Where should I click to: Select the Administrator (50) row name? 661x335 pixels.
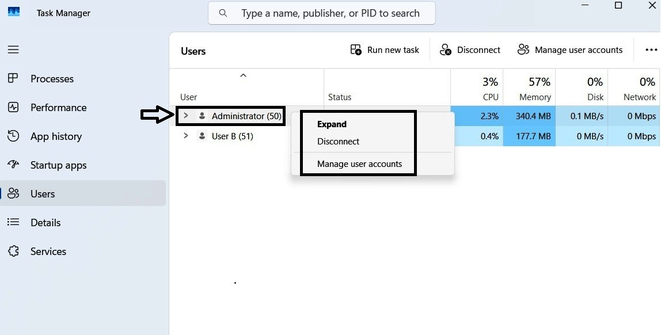[x=246, y=116]
